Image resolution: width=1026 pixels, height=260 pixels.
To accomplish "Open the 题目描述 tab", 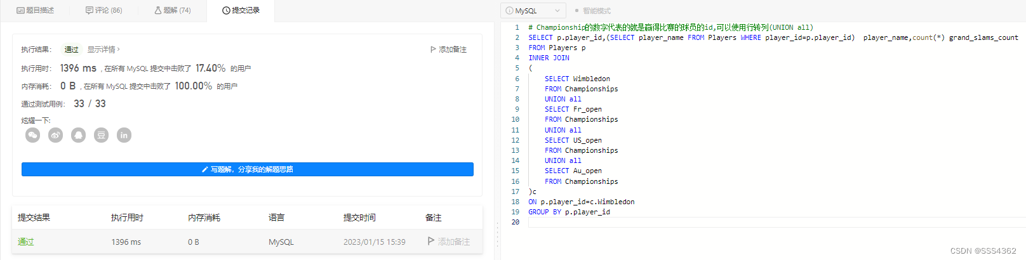I will click(36, 10).
